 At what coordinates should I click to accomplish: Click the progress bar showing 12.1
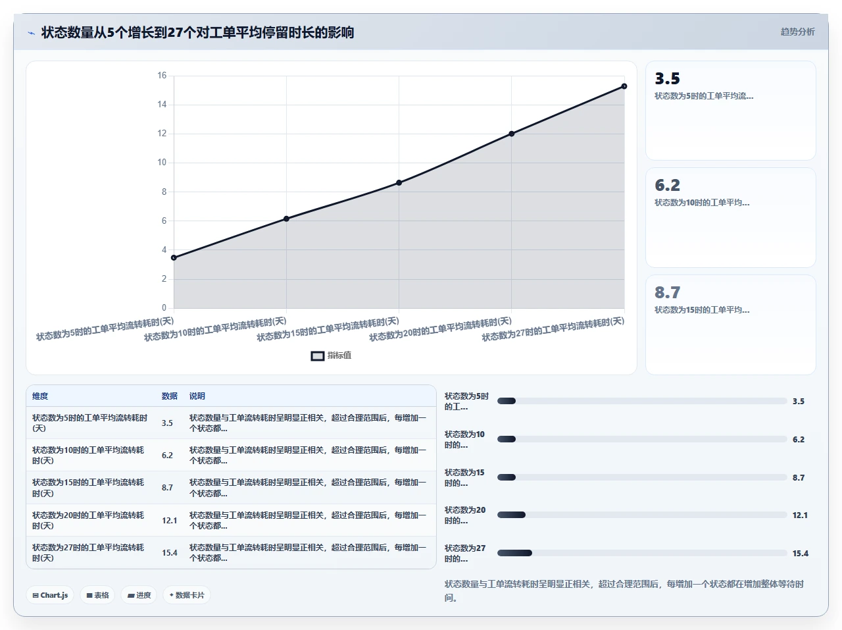point(642,515)
